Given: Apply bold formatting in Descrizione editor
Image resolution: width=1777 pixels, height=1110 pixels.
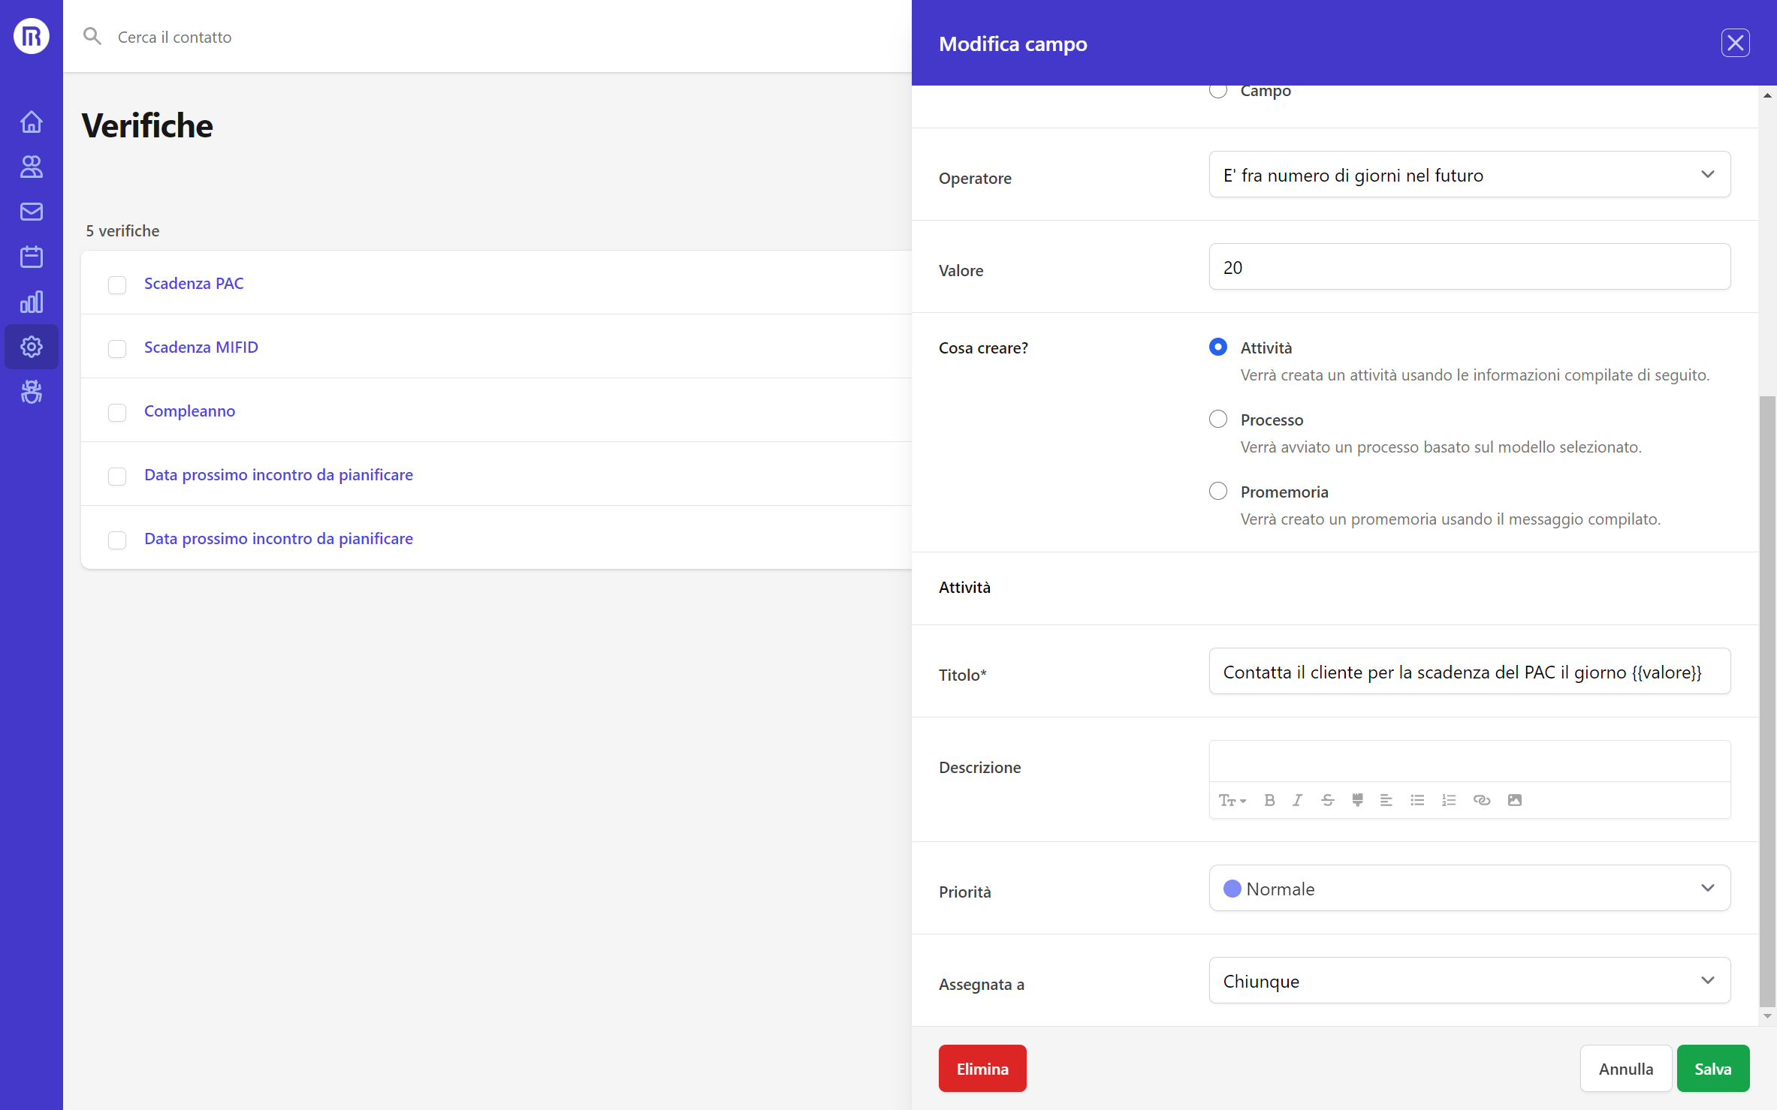Looking at the screenshot, I should (1269, 800).
